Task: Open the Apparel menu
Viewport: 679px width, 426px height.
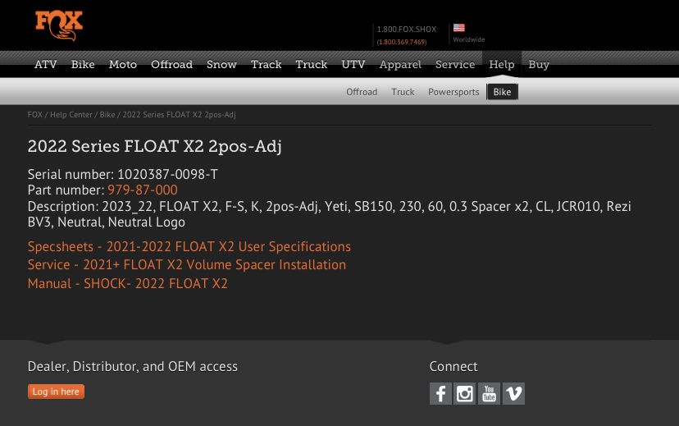Action: (400, 64)
